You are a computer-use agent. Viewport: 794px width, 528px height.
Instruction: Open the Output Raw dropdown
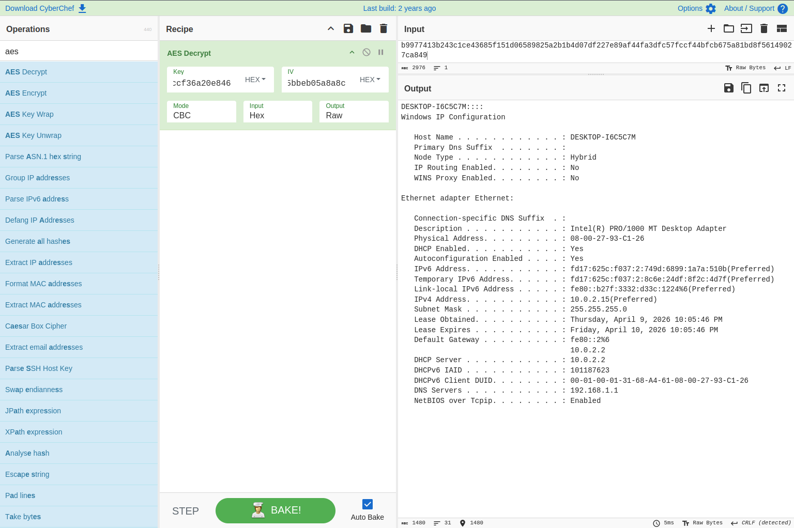354,112
